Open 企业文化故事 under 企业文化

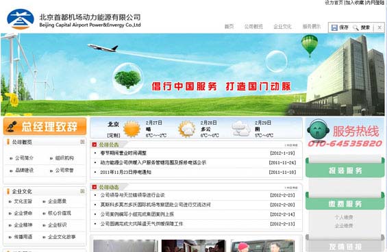(62, 237)
